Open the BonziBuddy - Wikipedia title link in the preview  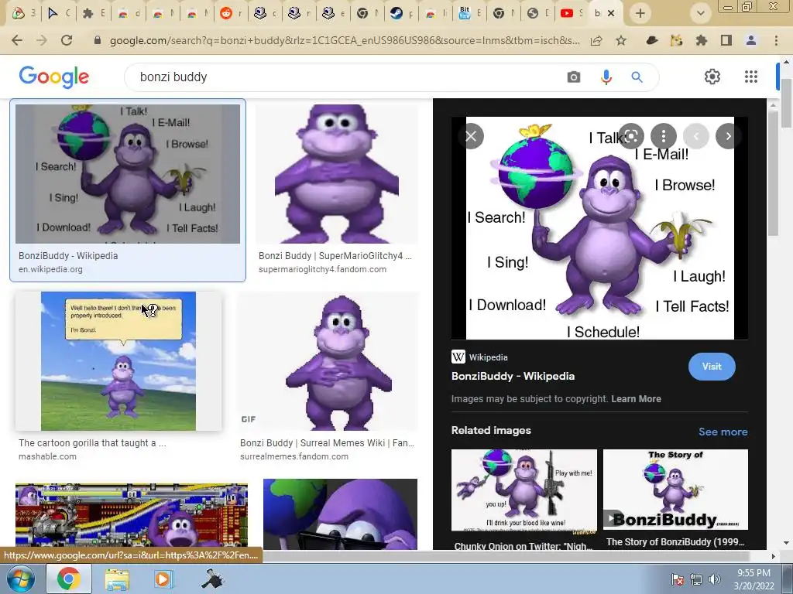click(x=513, y=377)
